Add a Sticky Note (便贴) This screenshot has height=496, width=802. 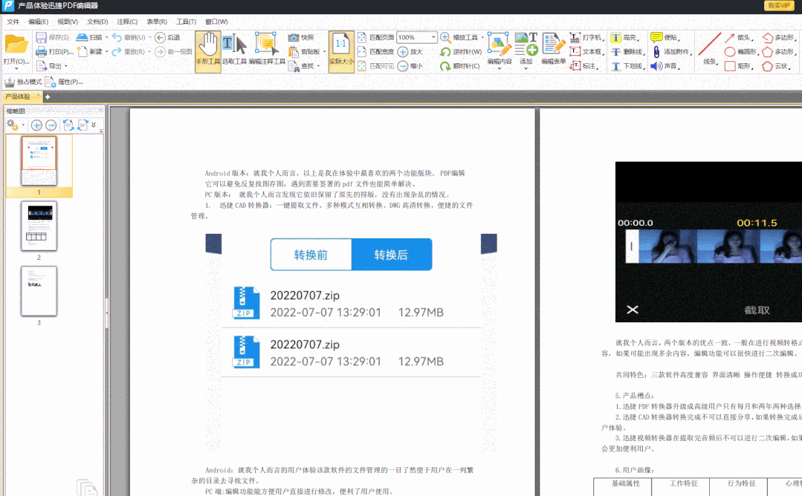click(x=665, y=37)
